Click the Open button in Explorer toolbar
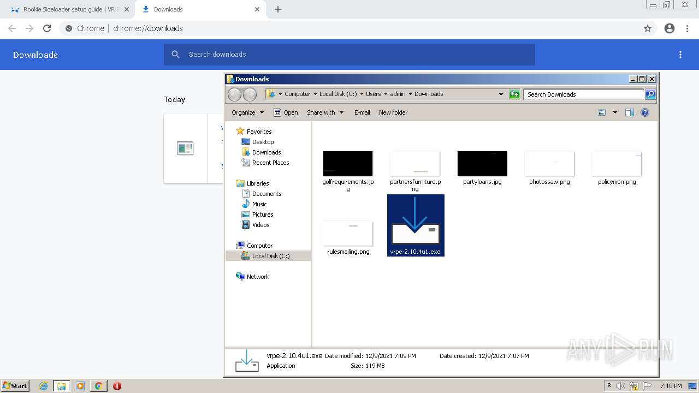The image size is (699, 393). coord(286,112)
